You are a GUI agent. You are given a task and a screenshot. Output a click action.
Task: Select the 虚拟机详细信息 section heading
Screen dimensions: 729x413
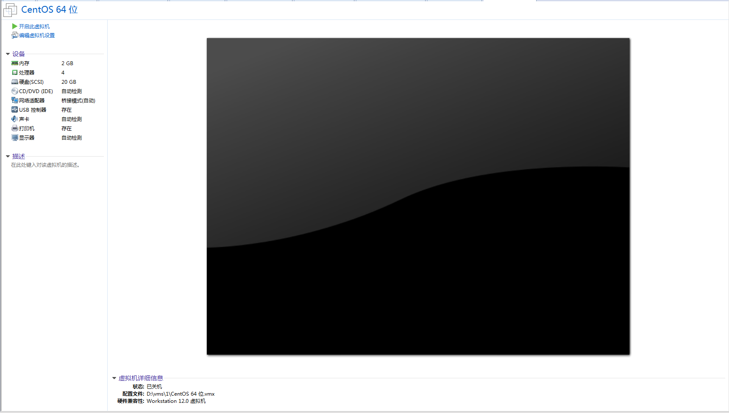[141, 378]
